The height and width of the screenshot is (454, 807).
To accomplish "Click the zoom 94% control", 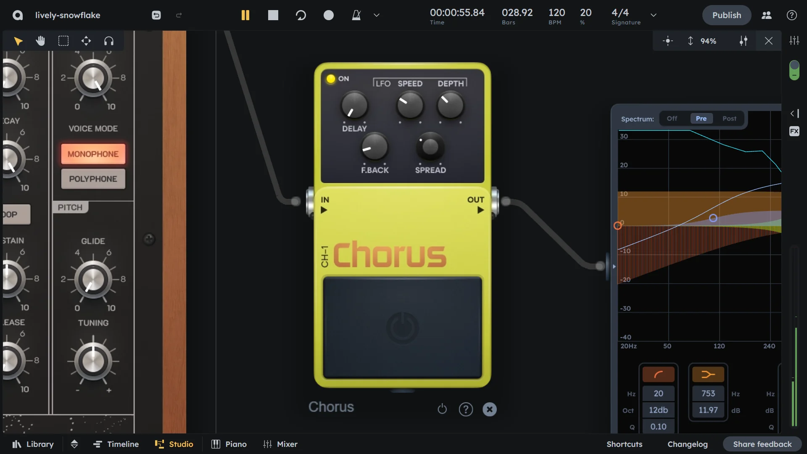I will pyautogui.click(x=702, y=41).
